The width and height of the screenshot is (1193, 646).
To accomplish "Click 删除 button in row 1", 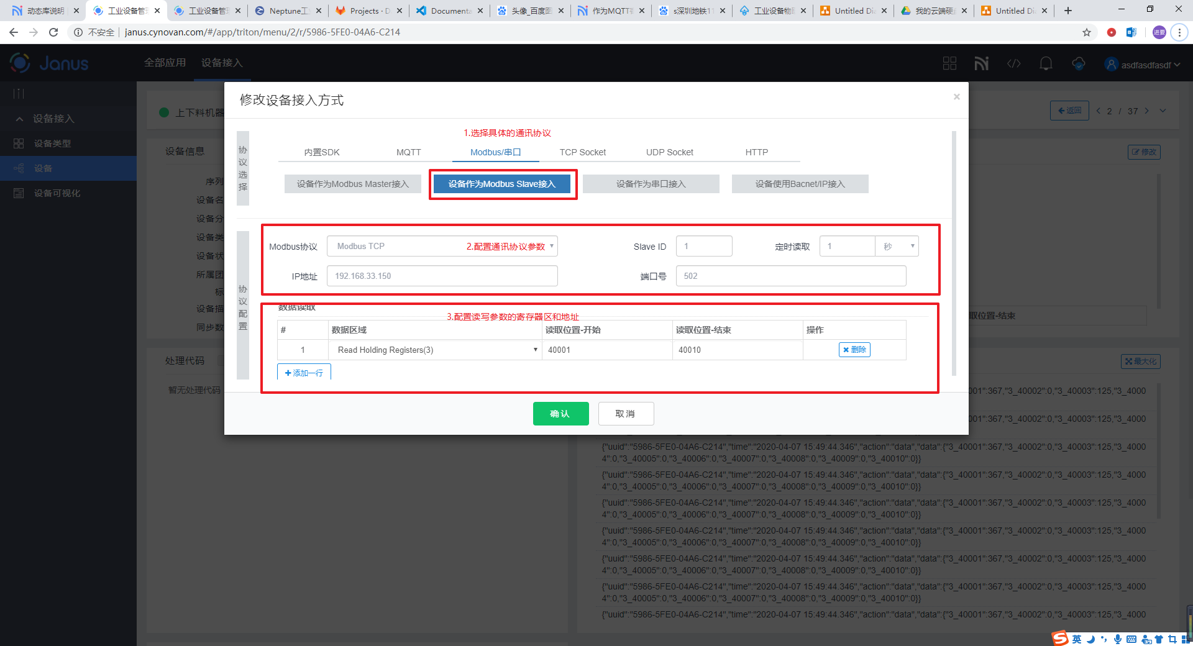I will point(854,350).
